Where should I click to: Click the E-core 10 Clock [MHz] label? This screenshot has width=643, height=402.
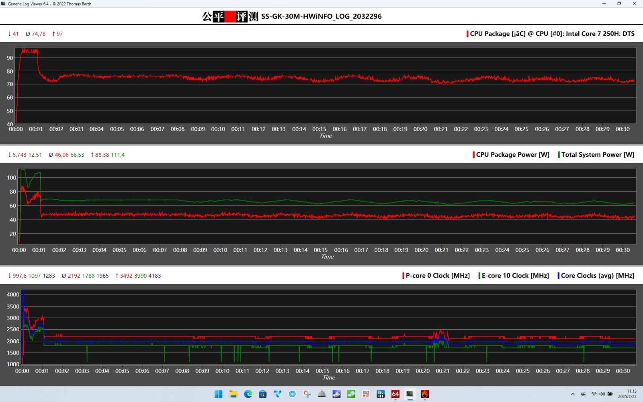(x=515, y=276)
